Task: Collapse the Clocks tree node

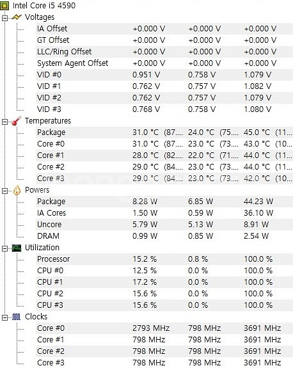Action: pyautogui.click(x=4, y=317)
